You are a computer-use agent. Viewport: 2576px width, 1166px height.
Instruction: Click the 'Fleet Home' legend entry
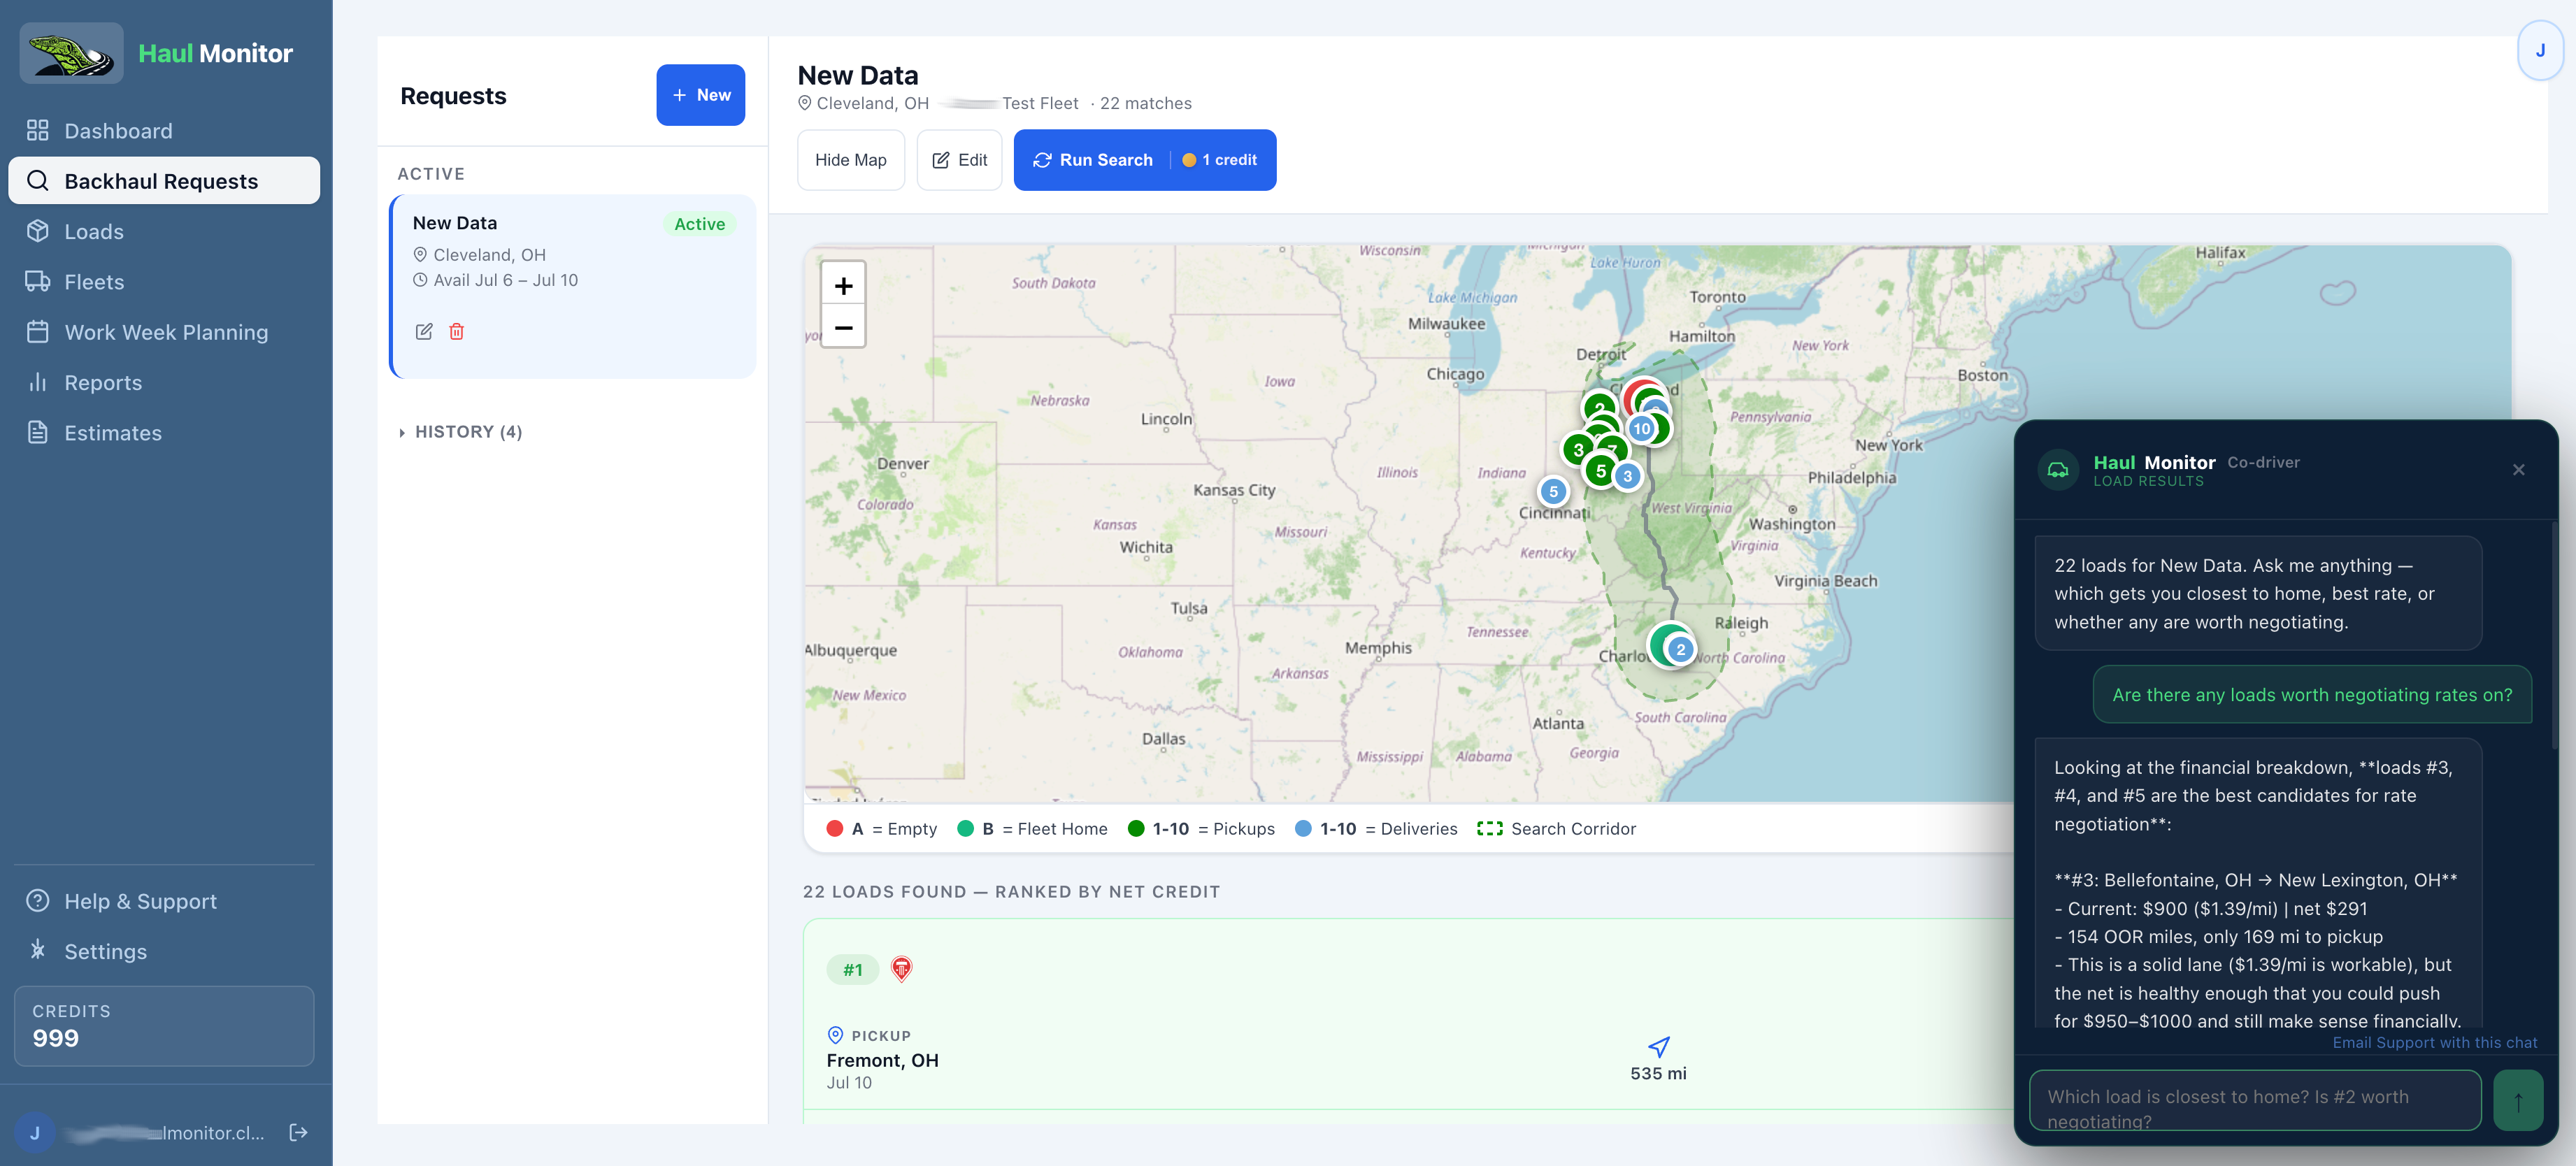coord(1032,828)
